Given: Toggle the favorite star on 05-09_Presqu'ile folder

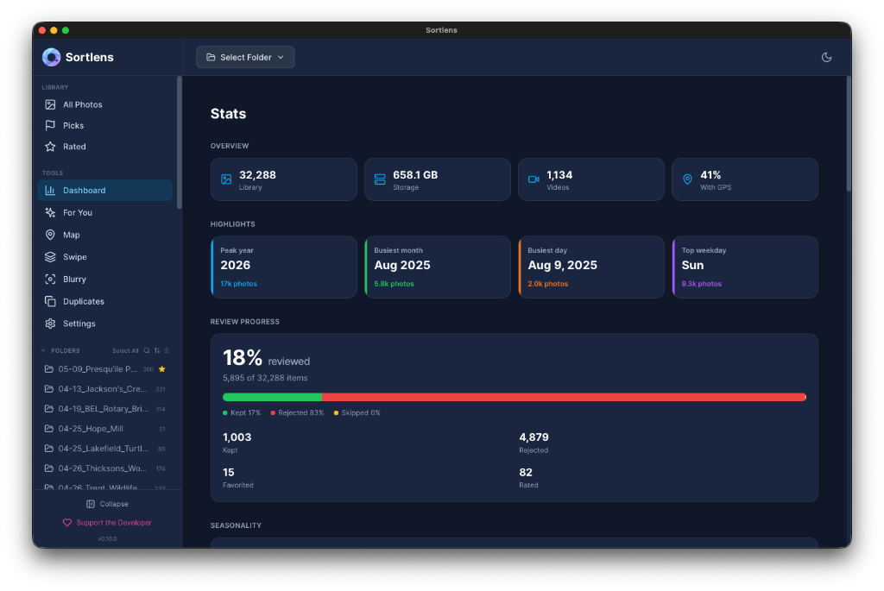Looking at the screenshot, I should point(161,369).
